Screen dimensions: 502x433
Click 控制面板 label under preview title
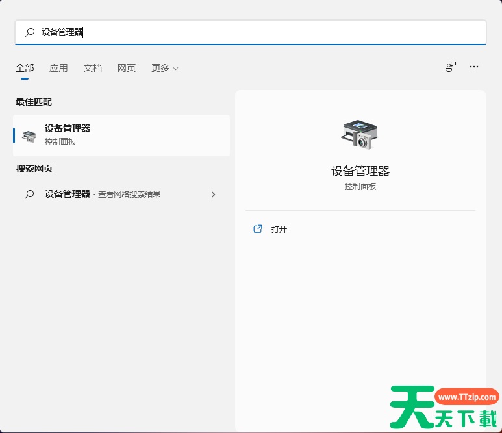click(x=360, y=187)
